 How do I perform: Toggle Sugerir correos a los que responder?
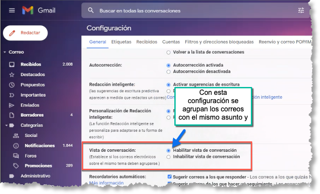click(170, 177)
